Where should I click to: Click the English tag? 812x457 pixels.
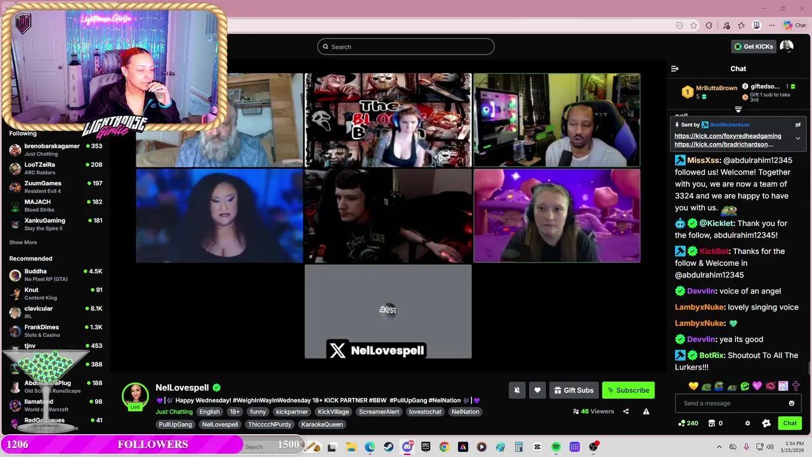click(209, 412)
